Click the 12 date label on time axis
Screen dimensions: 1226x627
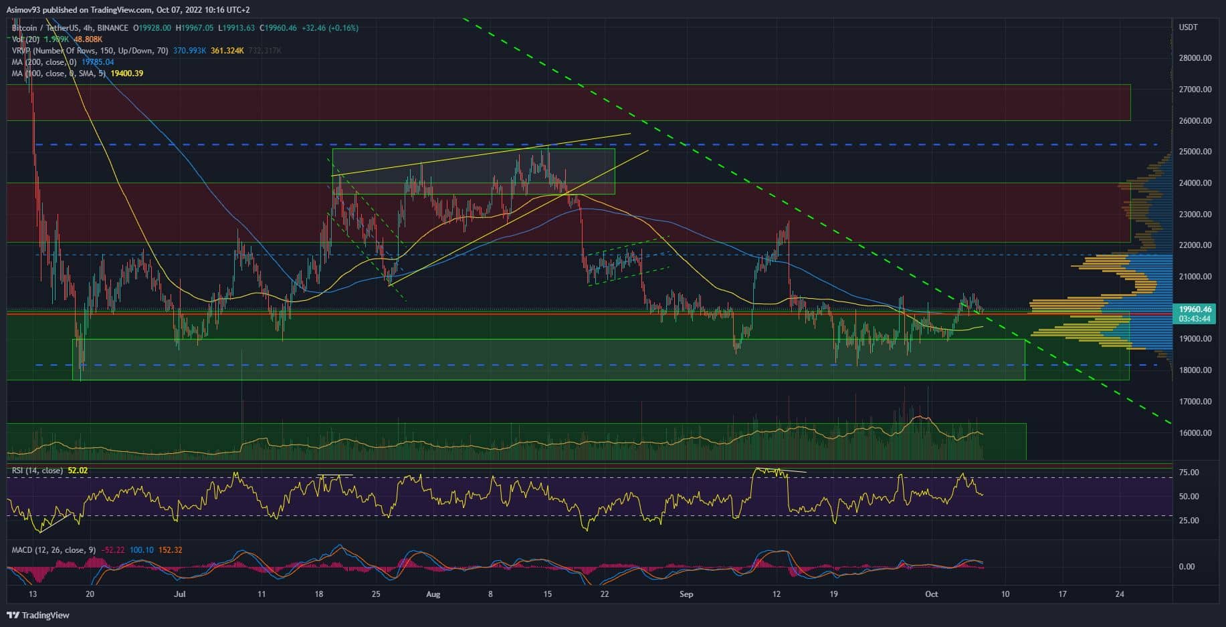pos(777,594)
